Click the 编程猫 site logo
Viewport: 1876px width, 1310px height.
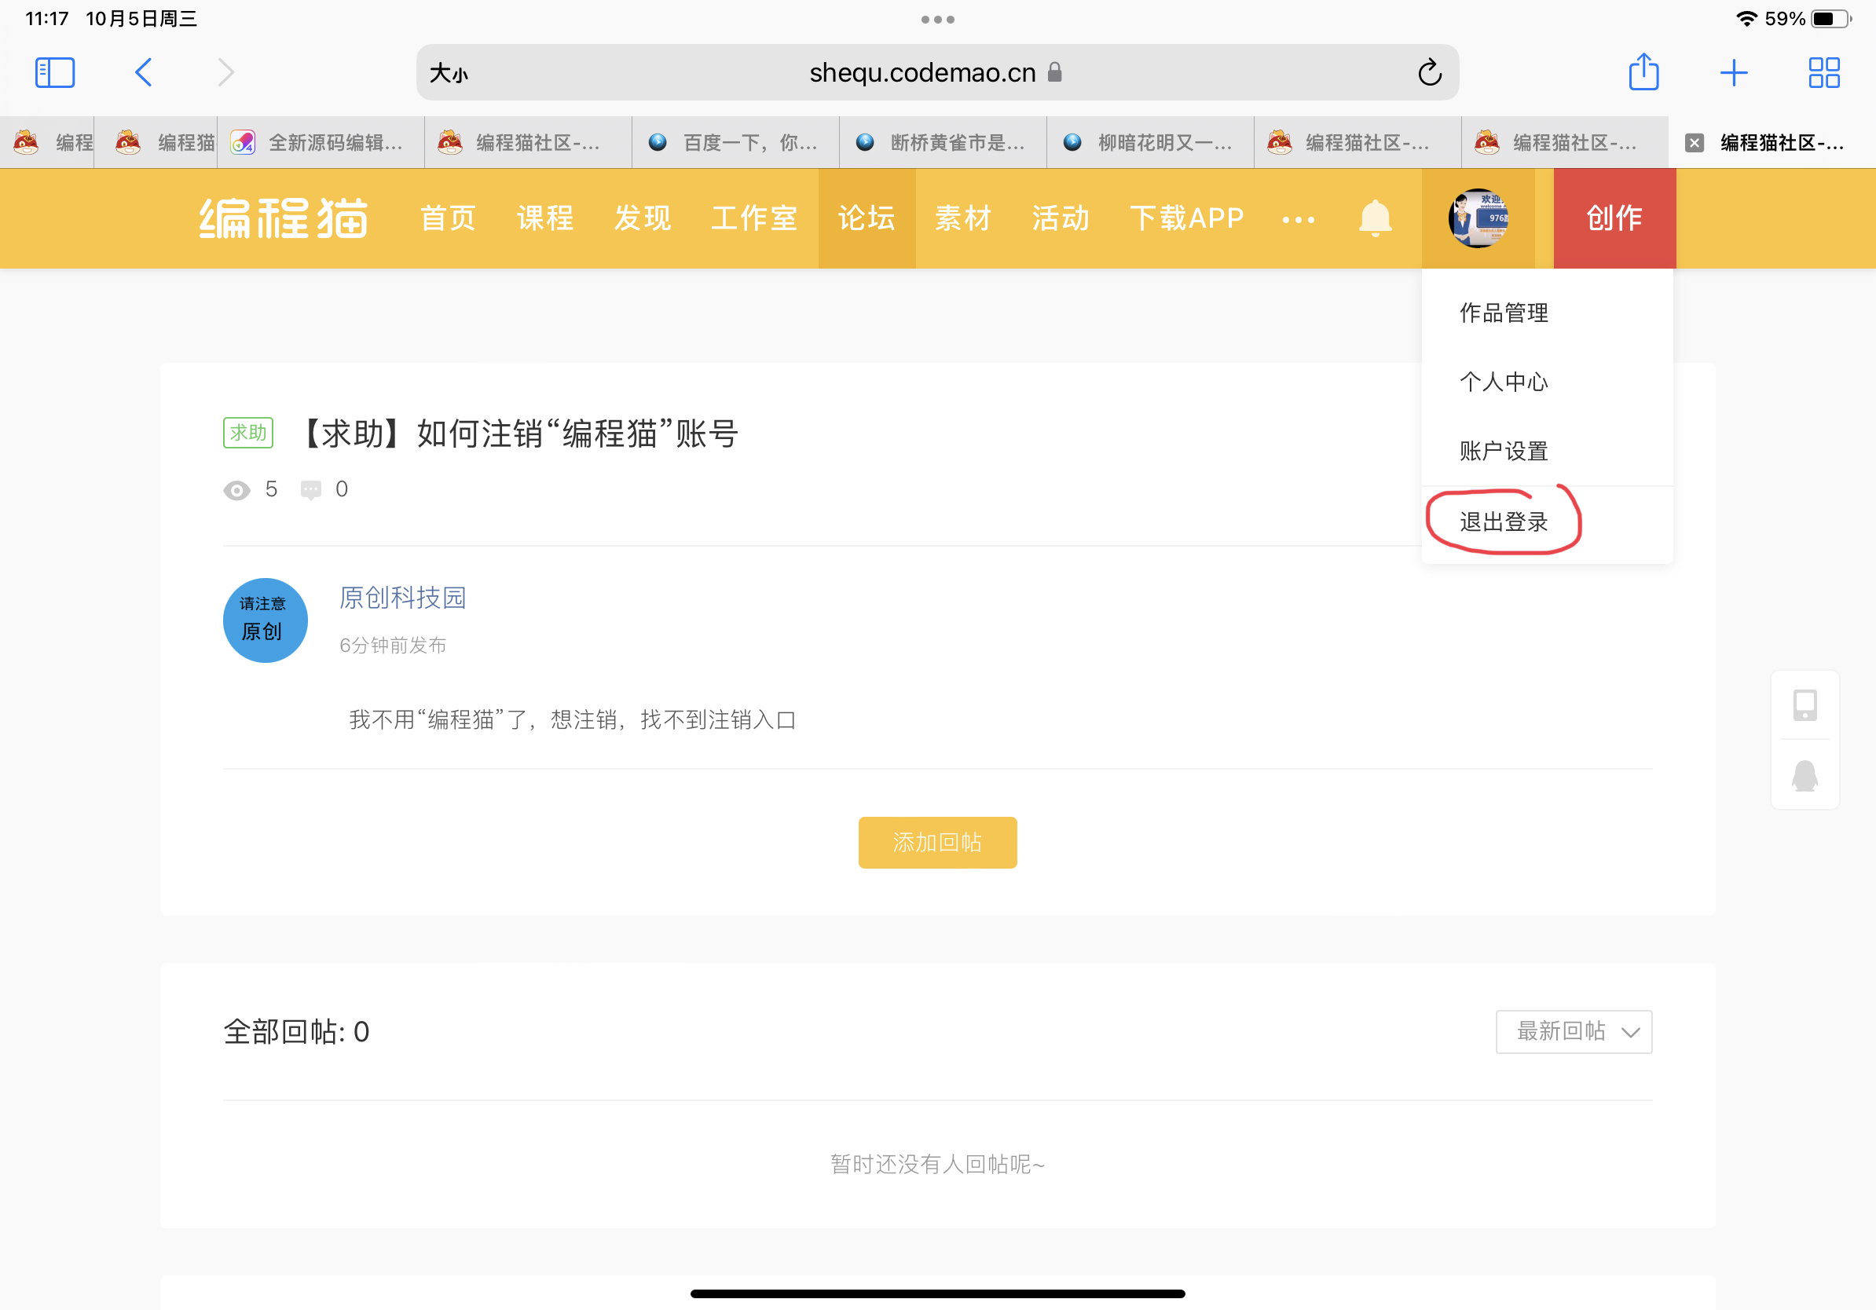tap(284, 218)
